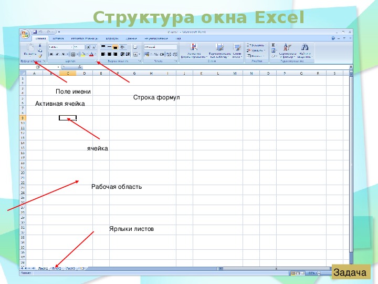Open the Customize Quick Access Toolbar arrow
Screen dimensions: 378x284
click(59, 32)
